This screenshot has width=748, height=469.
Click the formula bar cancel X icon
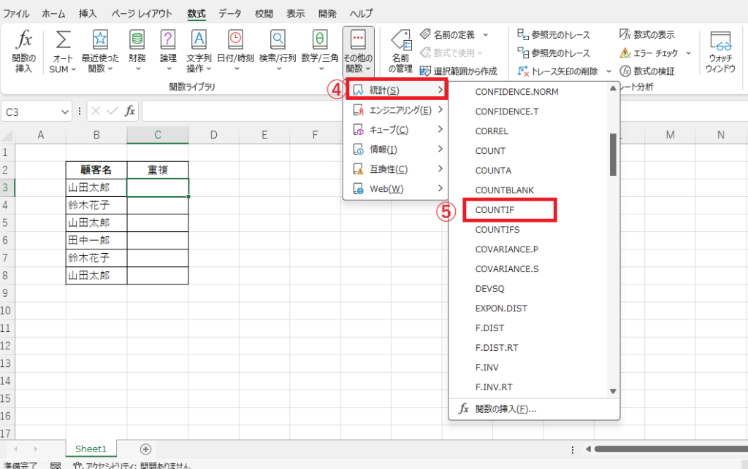(x=96, y=112)
